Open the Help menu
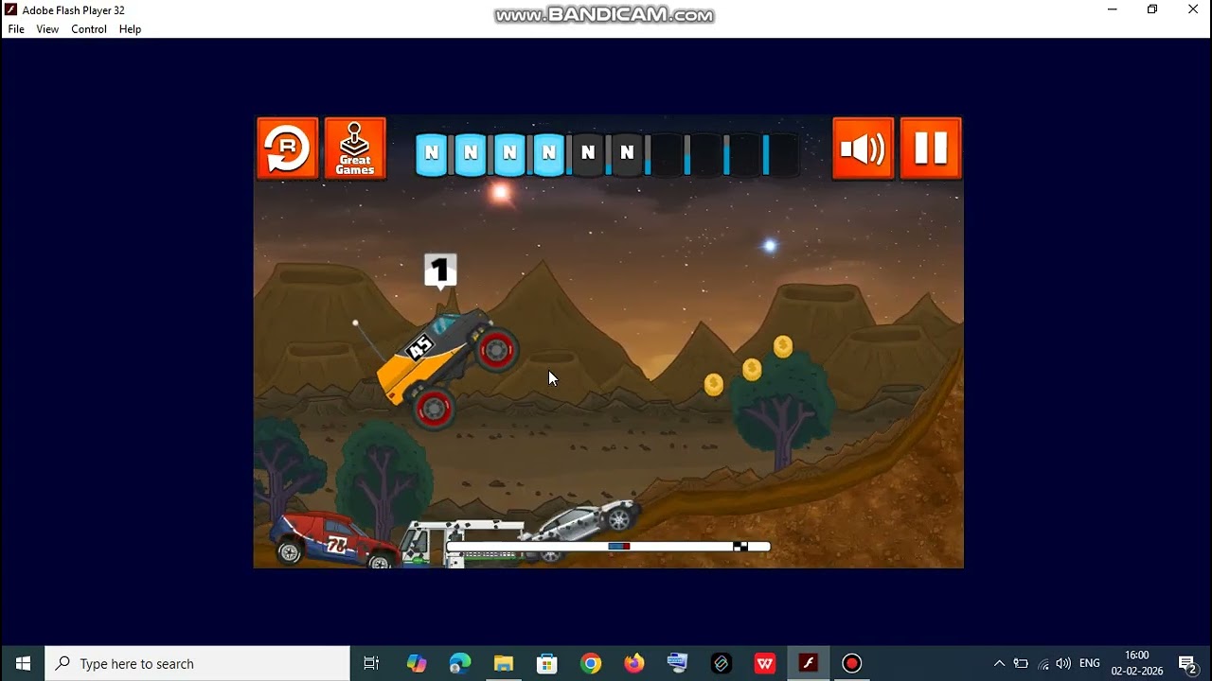This screenshot has width=1212, height=681. (130, 29)
